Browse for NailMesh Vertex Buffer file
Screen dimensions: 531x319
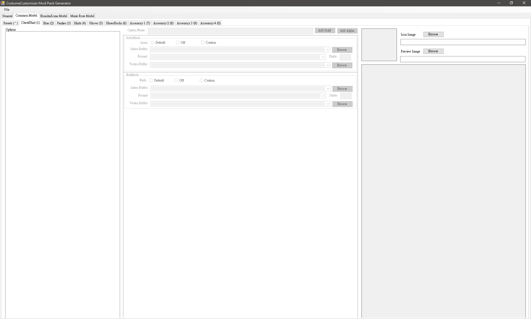pos(342,104)
